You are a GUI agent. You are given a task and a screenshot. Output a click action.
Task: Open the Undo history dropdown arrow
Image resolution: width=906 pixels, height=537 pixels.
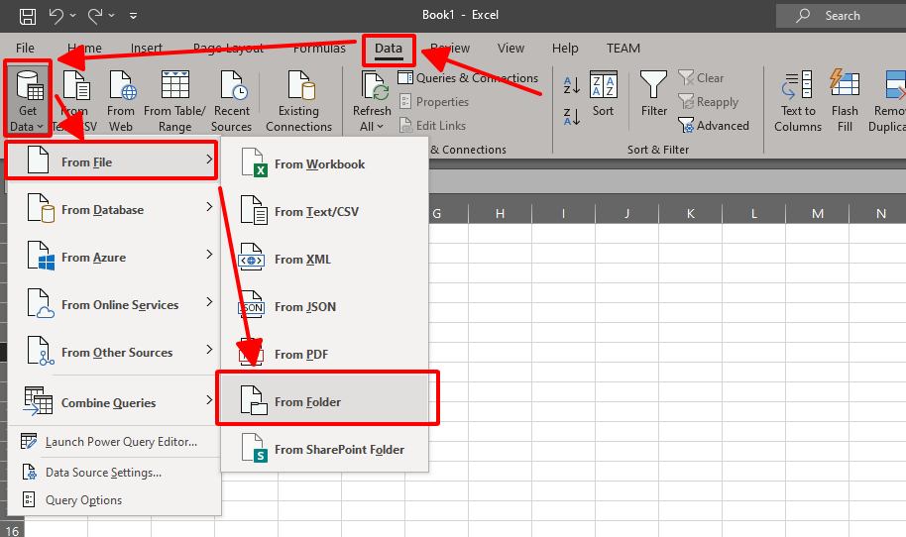[x=72, y=16]
